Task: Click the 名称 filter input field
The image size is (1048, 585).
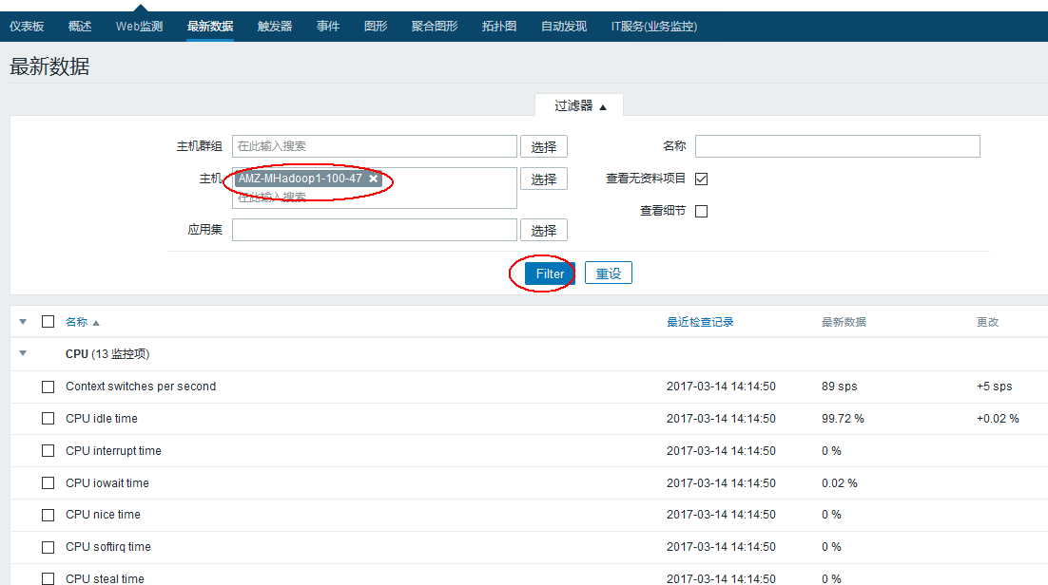Action: (837, 145)
